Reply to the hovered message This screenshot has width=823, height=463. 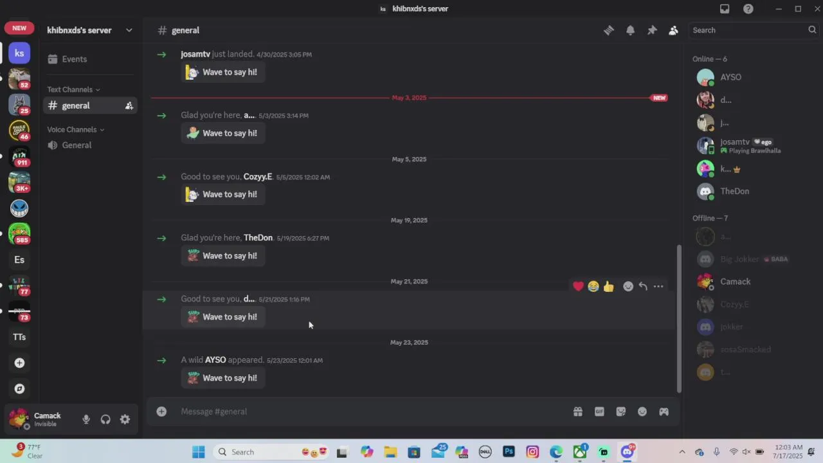[x=643, y=286]
